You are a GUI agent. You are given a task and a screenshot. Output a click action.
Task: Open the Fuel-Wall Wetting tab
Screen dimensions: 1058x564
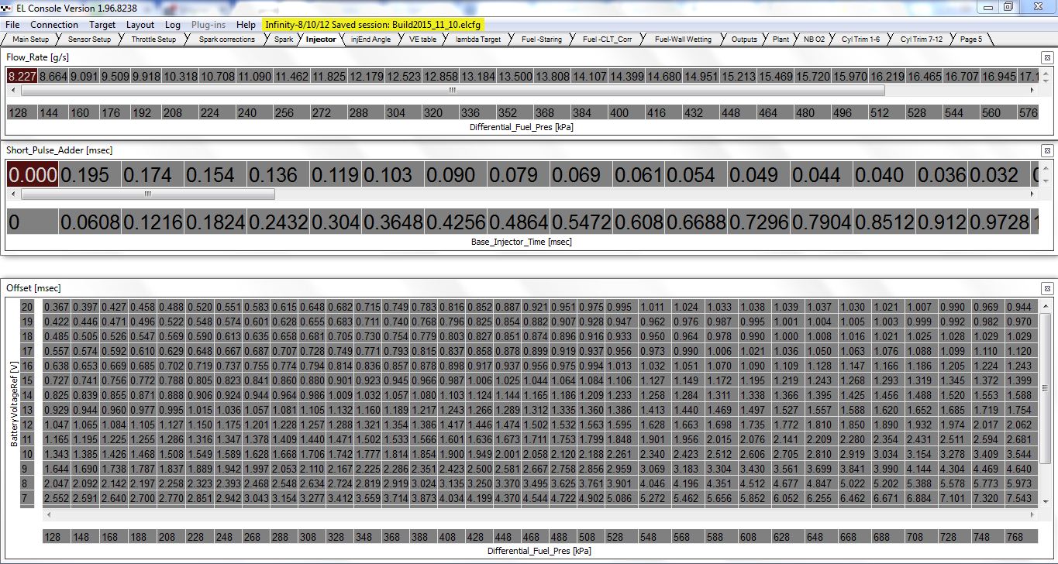tap(682, 40)
